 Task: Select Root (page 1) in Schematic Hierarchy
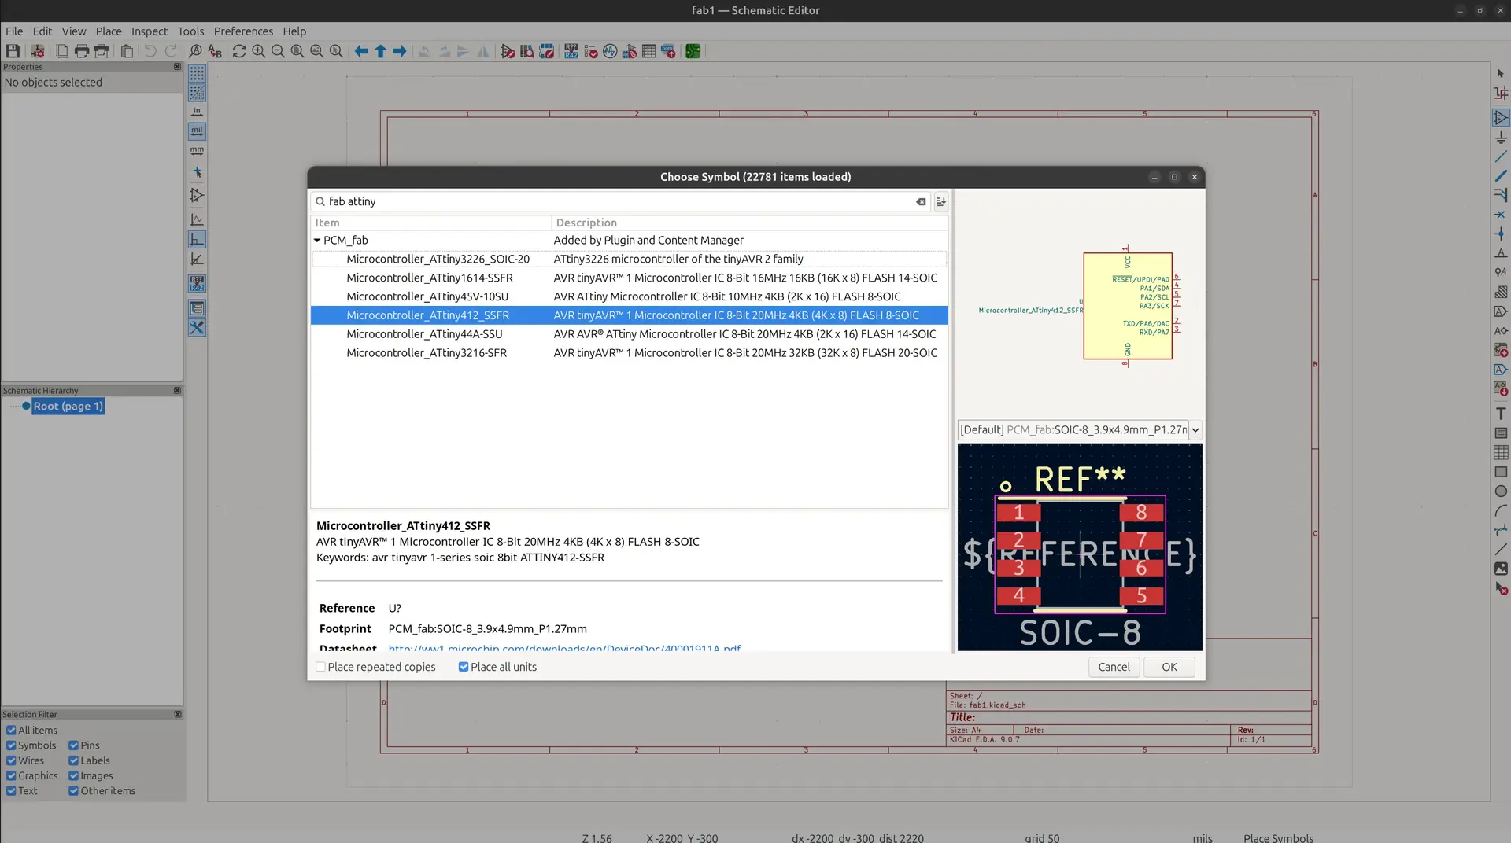coord(68,407)
